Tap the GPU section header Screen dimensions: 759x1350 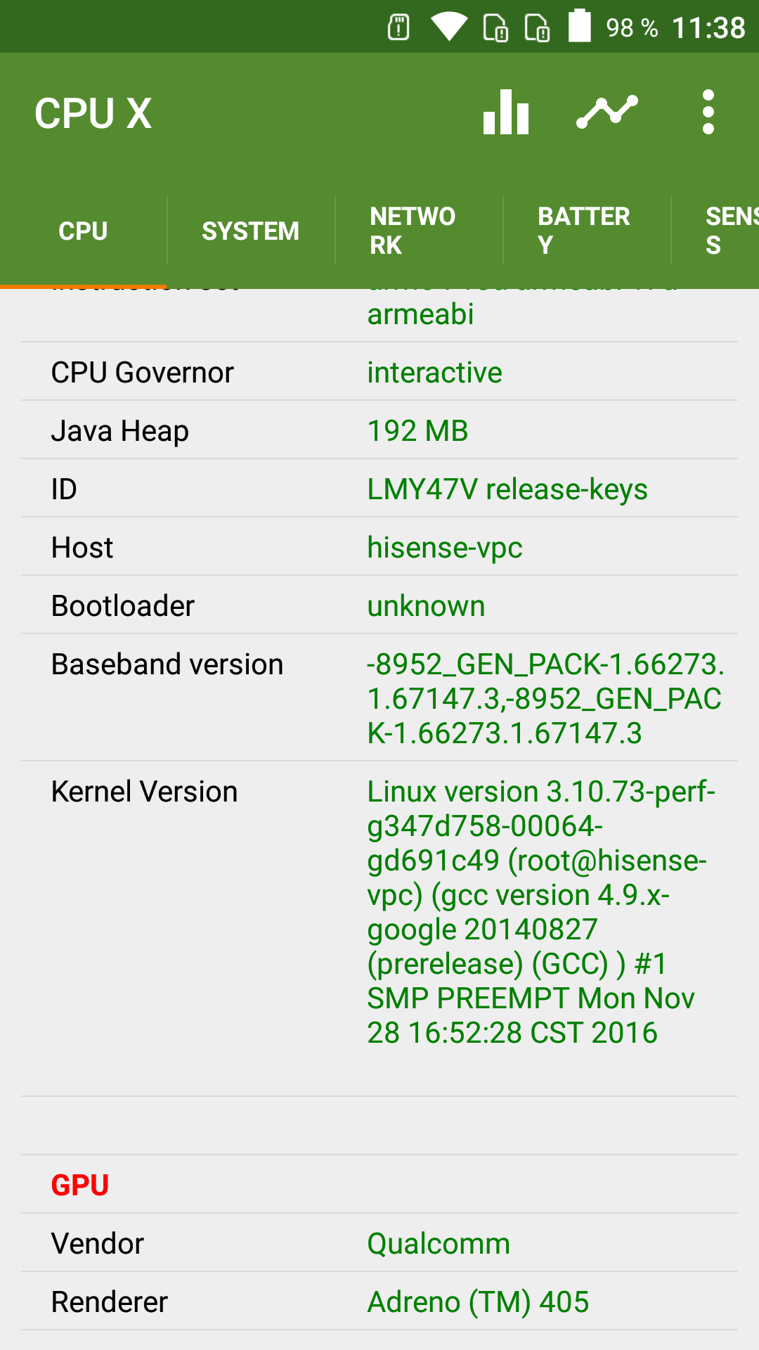[x=80, y=1185]
